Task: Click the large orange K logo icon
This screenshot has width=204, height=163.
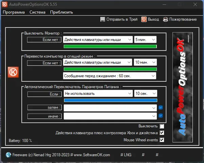Action: [13, 72]
